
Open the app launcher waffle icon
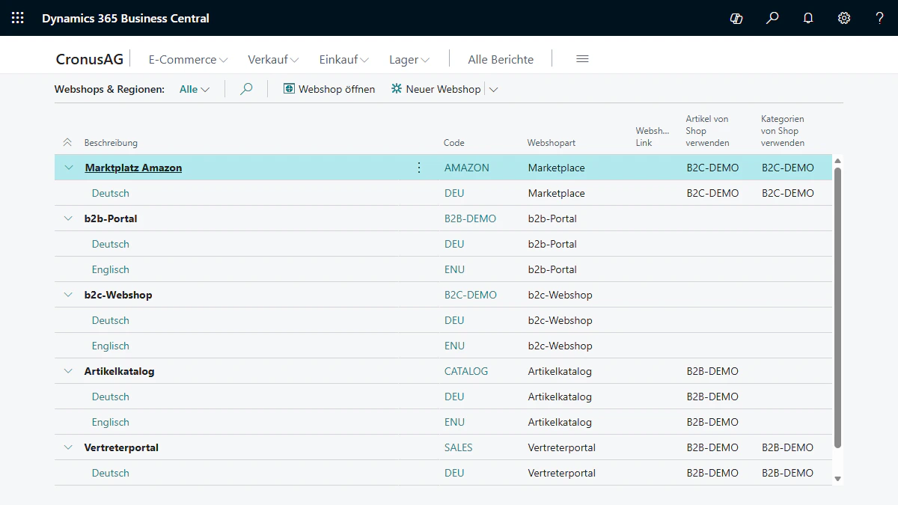(18, 18)
